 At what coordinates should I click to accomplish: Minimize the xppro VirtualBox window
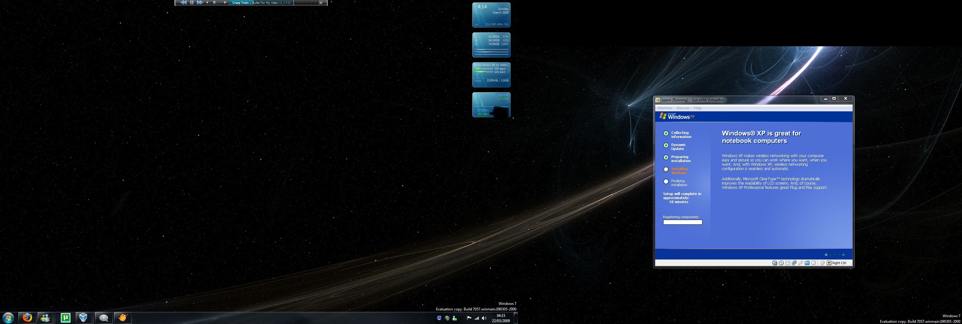point(825,99)
